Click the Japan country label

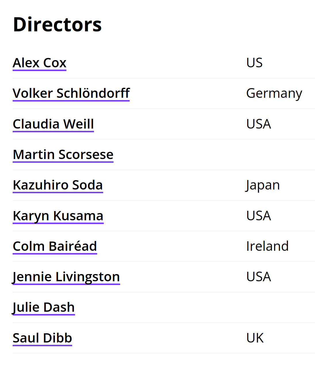coord(263,185)
